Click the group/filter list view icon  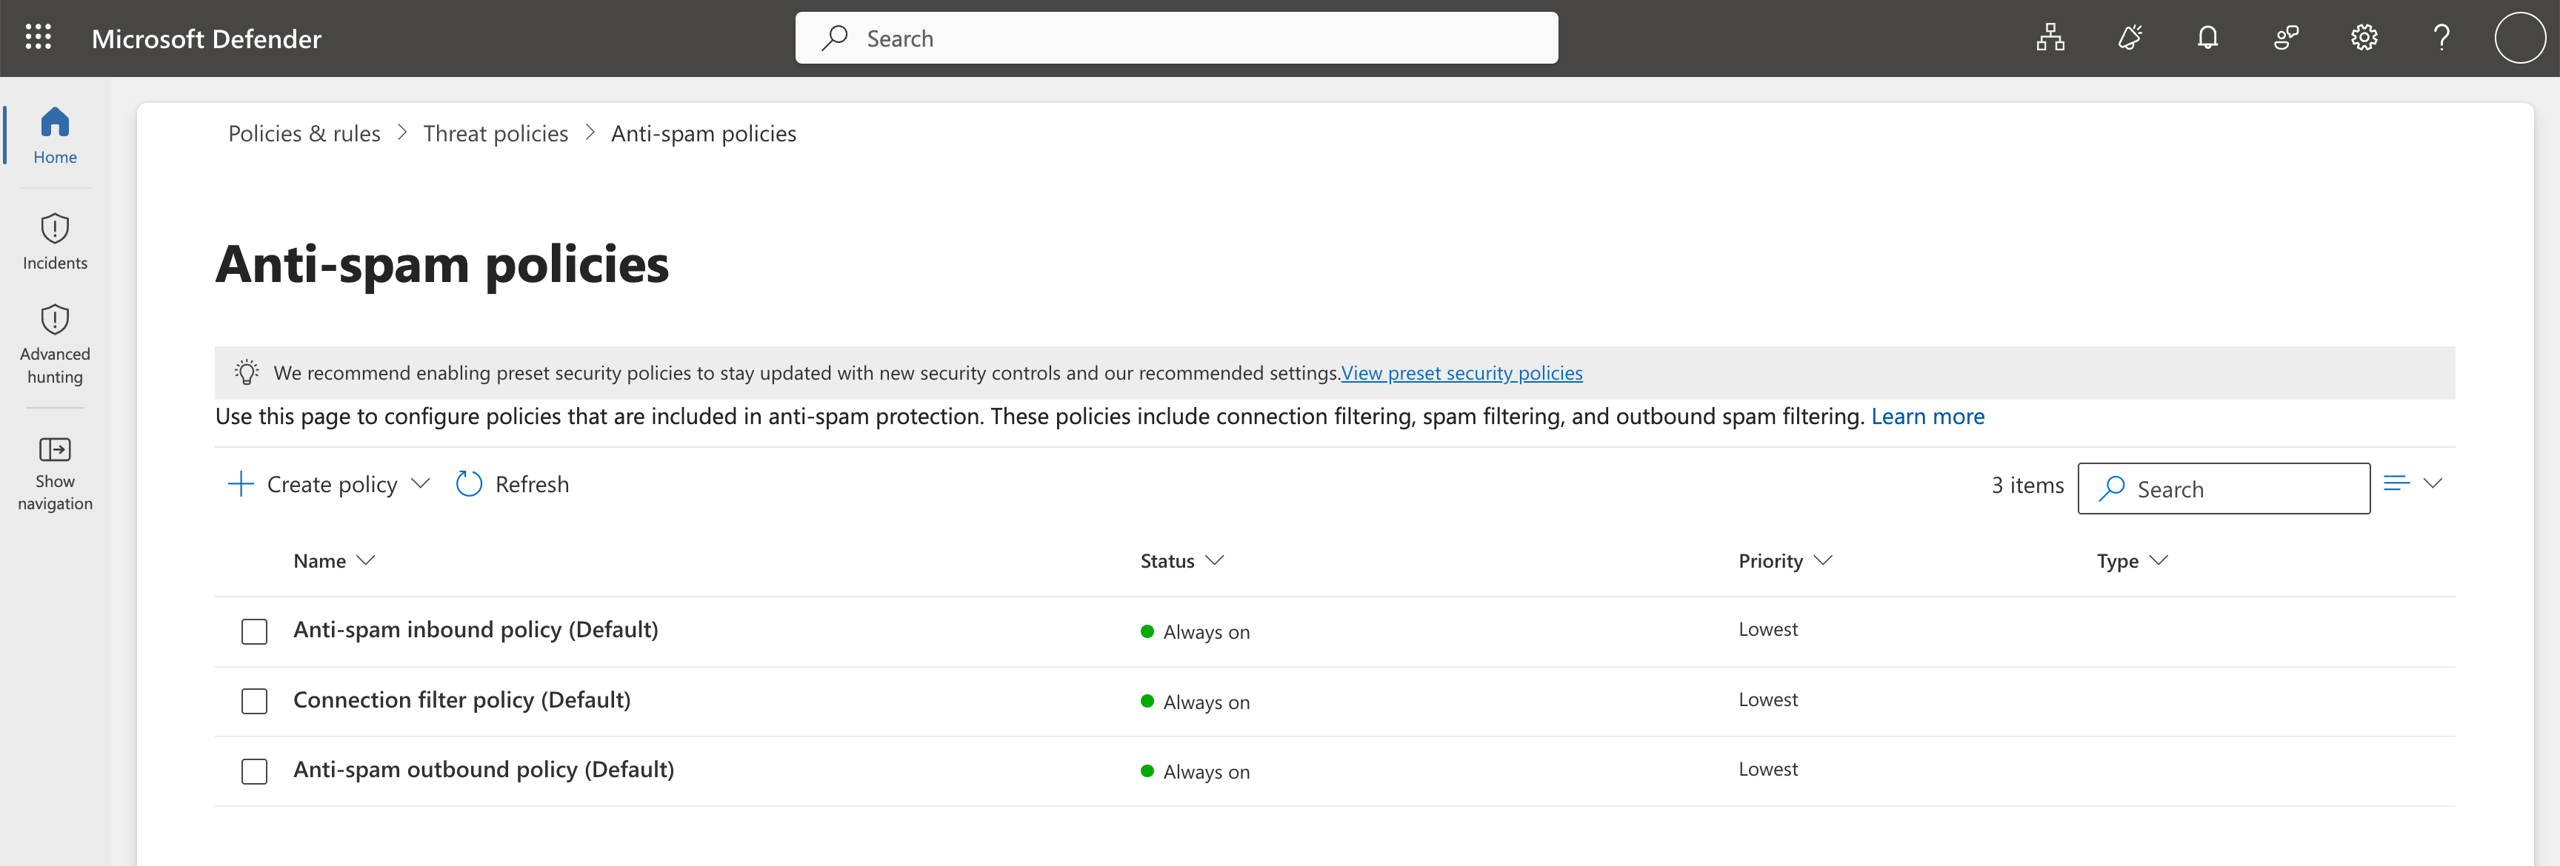coord(2396,483)
